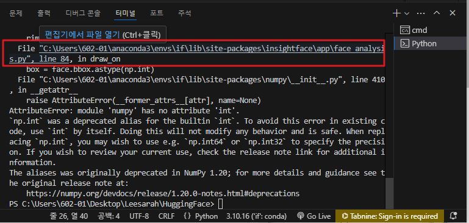This screenshot has height=223, width=469.
Task: Go to line via 줄 26, 열 40 status
Action: [x=68, y=216]
